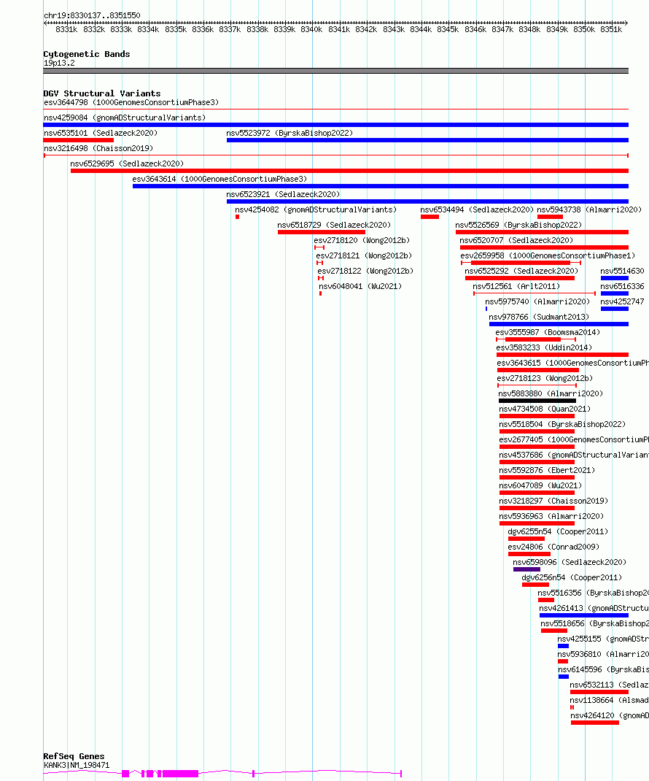This screenshot has width=649, height=781.
Task: Select esv2677405 1000Genomes label
Action: coord(574,439)
